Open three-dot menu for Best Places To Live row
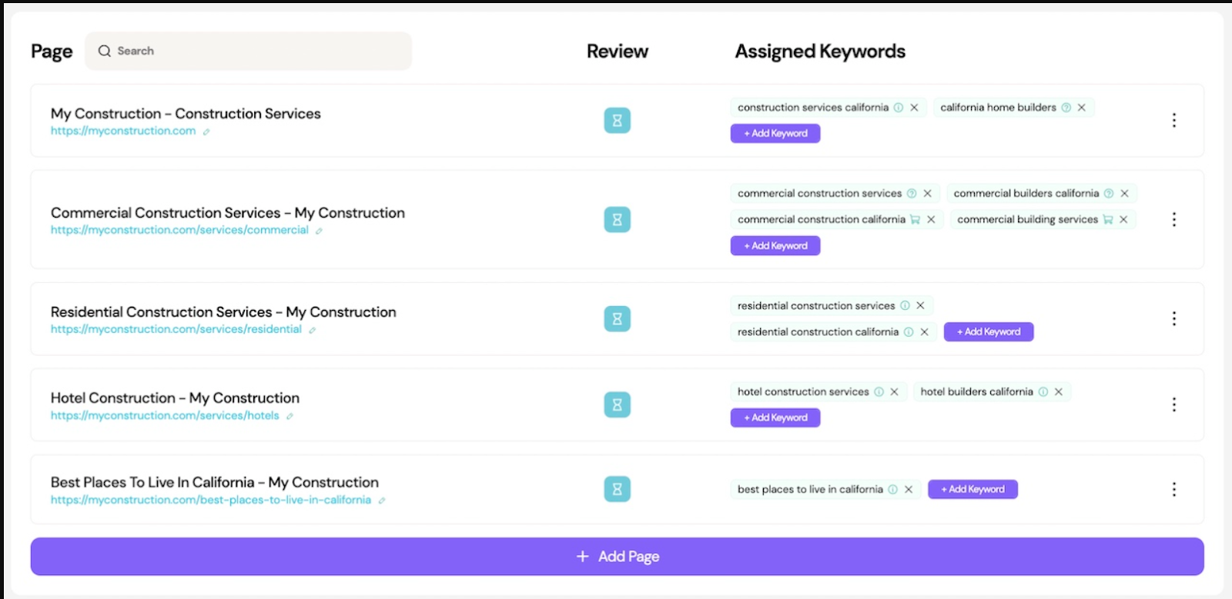 pyautogui.click(x=1173, y=489)
